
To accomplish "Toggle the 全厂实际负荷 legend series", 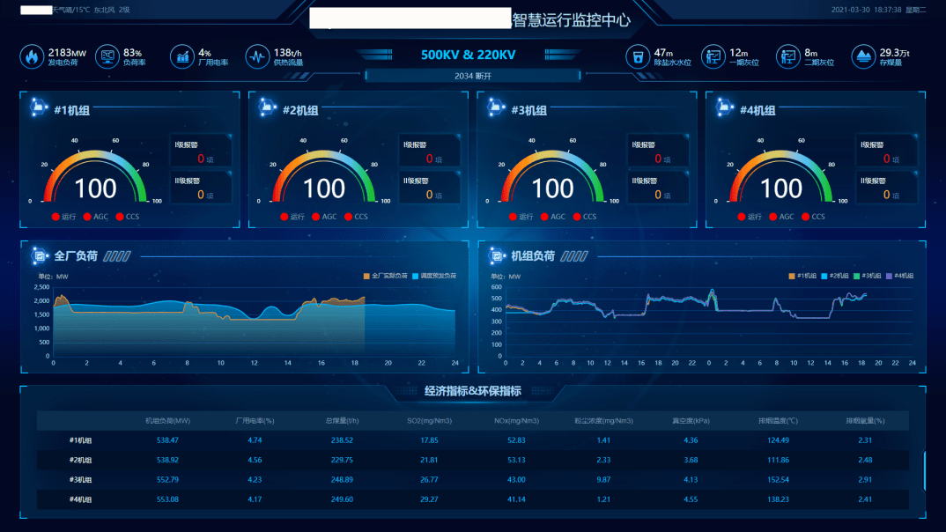I will [386, 276].
